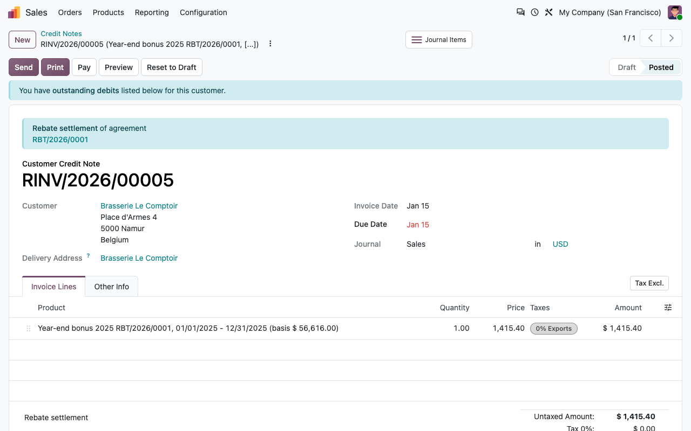Screen dimensions: 691x431
Task: Click the Preview button
Action: click(119, 67)
